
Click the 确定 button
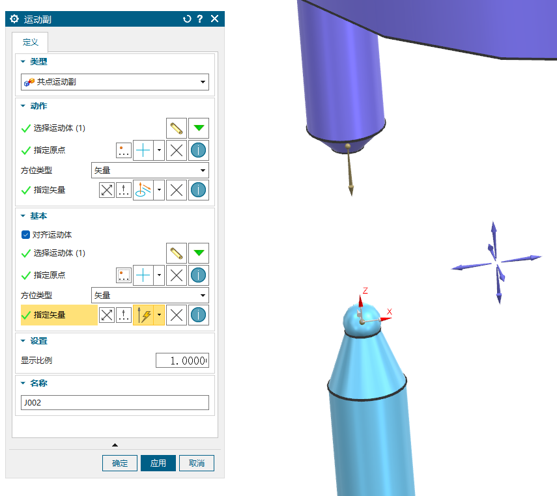click(120, 463)
